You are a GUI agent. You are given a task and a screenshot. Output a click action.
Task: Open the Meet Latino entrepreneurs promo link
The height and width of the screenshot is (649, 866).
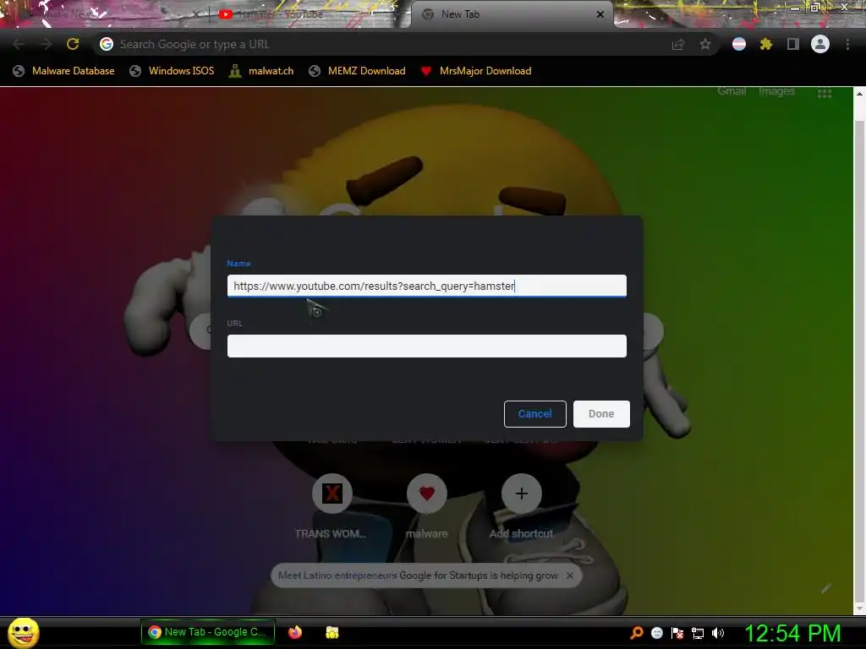[418, 575]
